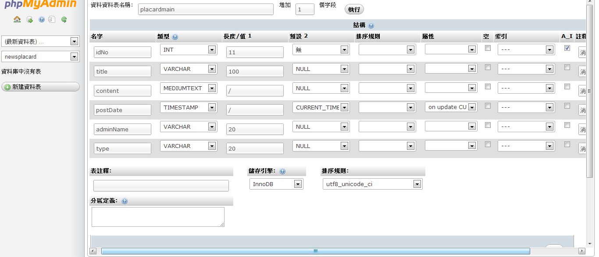The image size is (599, 257).
Task: Click the 新建資料表 button
Action: pos(40,87)
